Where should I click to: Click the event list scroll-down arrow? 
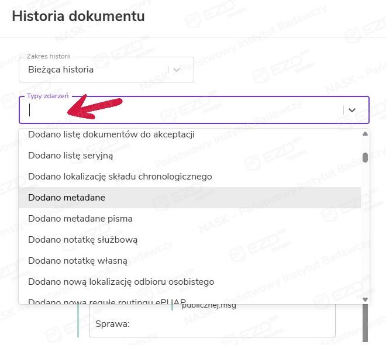pyautogui.click(x=366, y=299)
